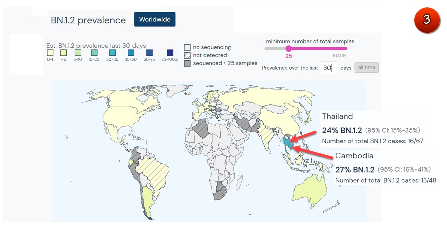The width and height of the screenshot is (447, 251).
Task: Click the 35-50 prevalence legend swatch
Action: pyautogui.click(x=131, y=53)
